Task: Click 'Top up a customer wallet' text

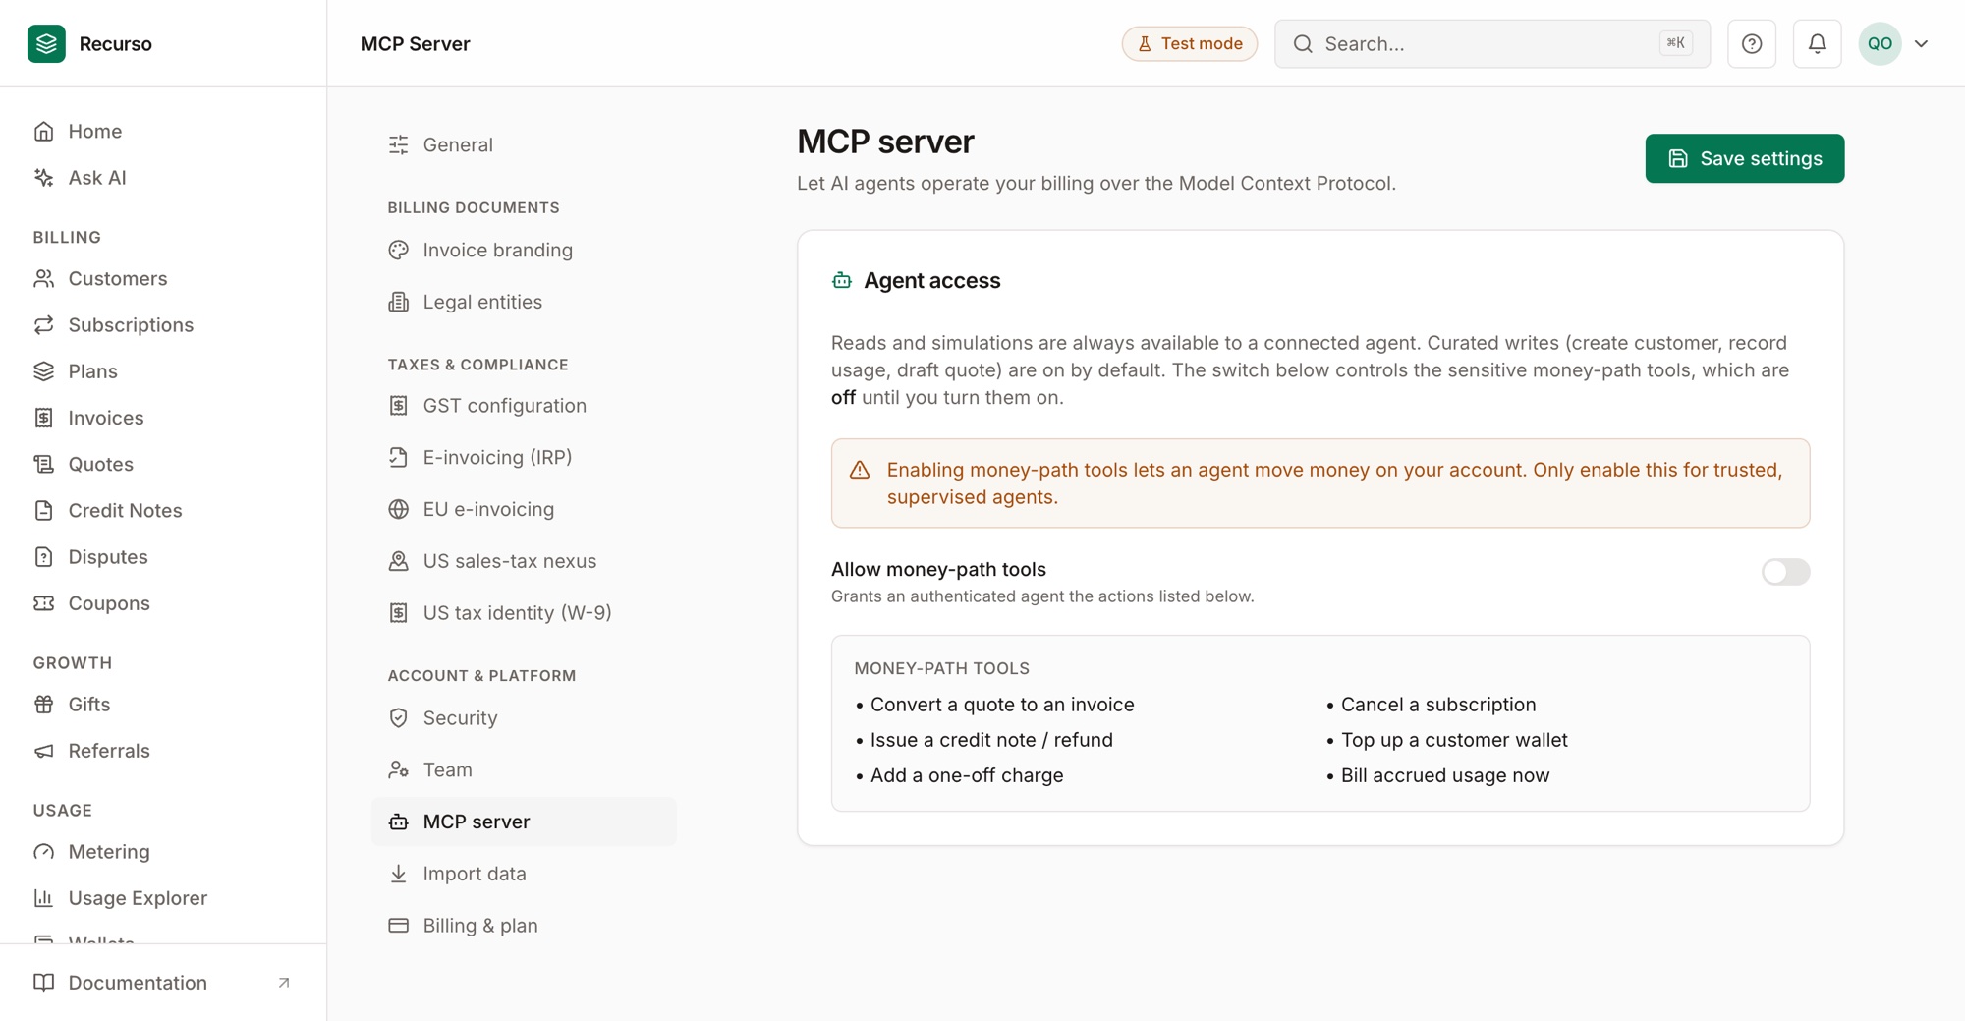Action: tap(1454, 740)
